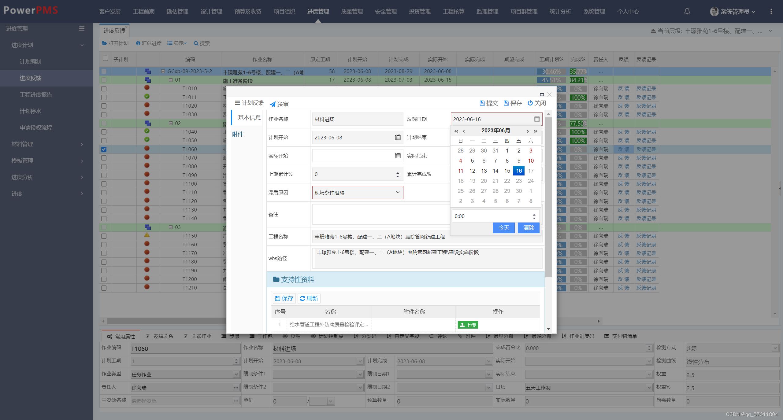This screenshot has height=420, width=783.
Task: Click the 搜索 magnifier icon
Action: 196,43
